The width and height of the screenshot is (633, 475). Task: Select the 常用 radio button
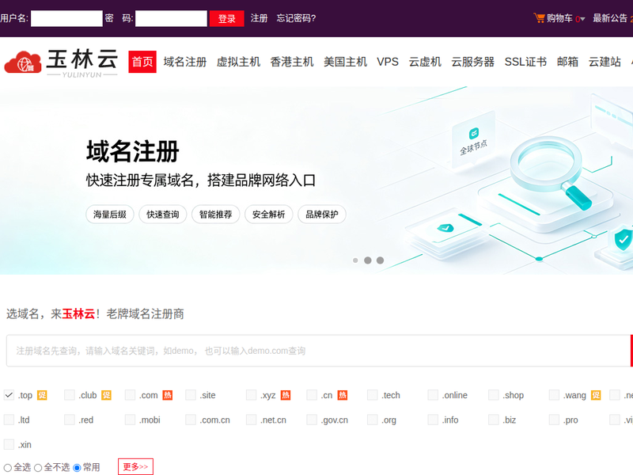click(77, 468)
